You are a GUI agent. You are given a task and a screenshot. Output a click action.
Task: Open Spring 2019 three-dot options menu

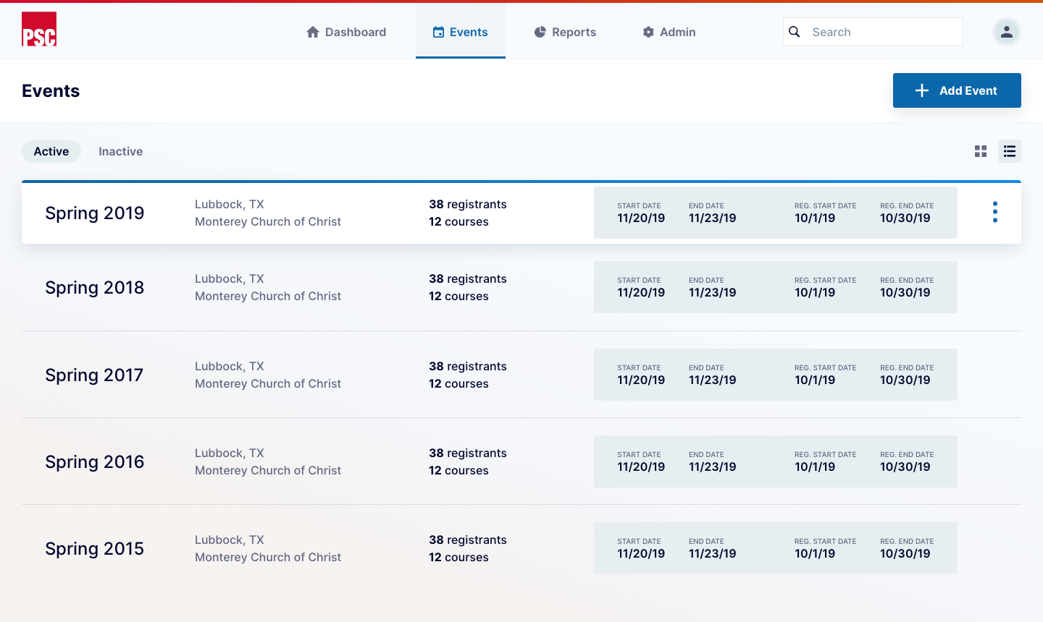pyautogui.click(x=994, y=212)
